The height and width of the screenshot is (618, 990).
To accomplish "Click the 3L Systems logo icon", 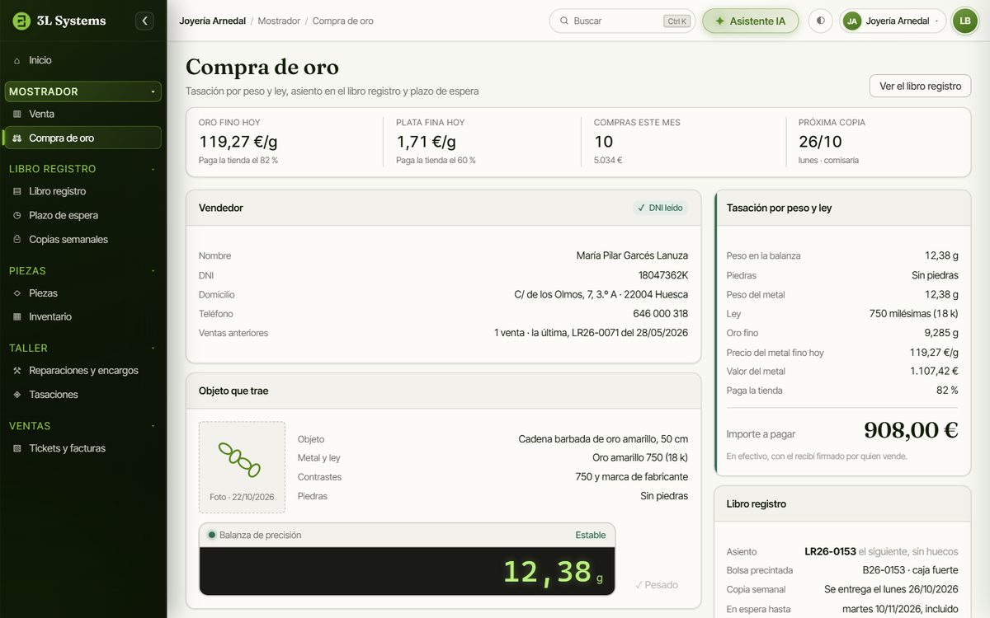I will click(x=21, y=21).
